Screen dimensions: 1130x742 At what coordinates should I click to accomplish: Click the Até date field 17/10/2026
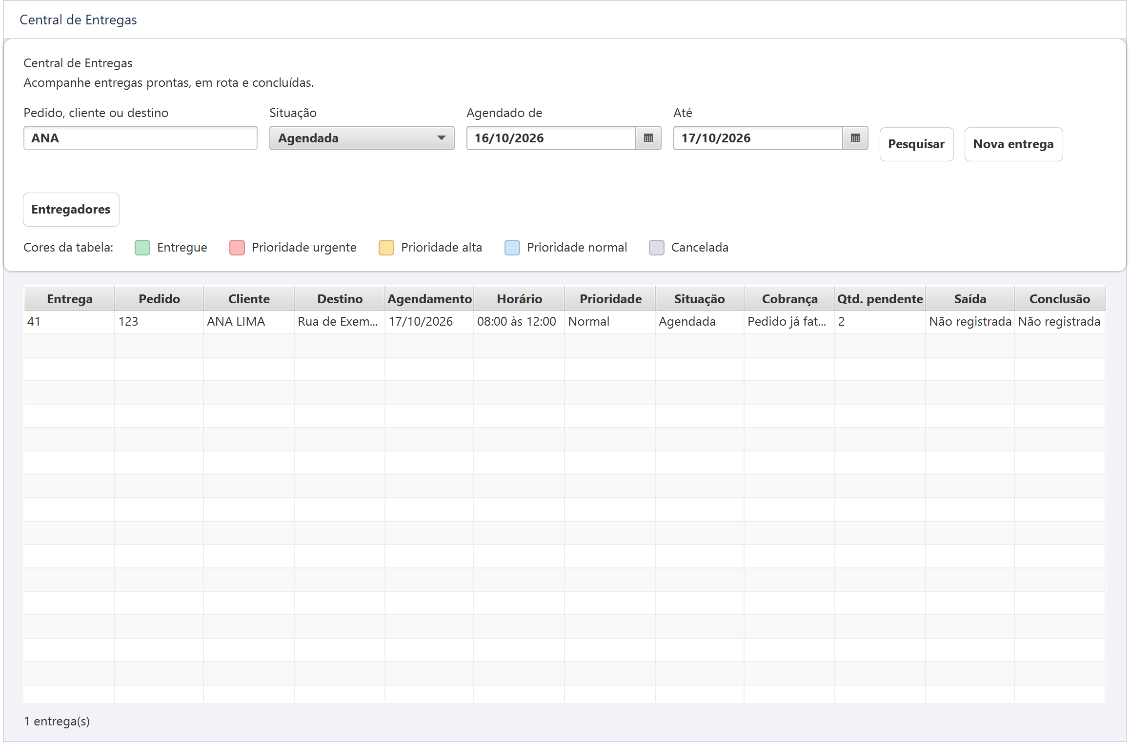pyautogui.click(x=758, y=138)
